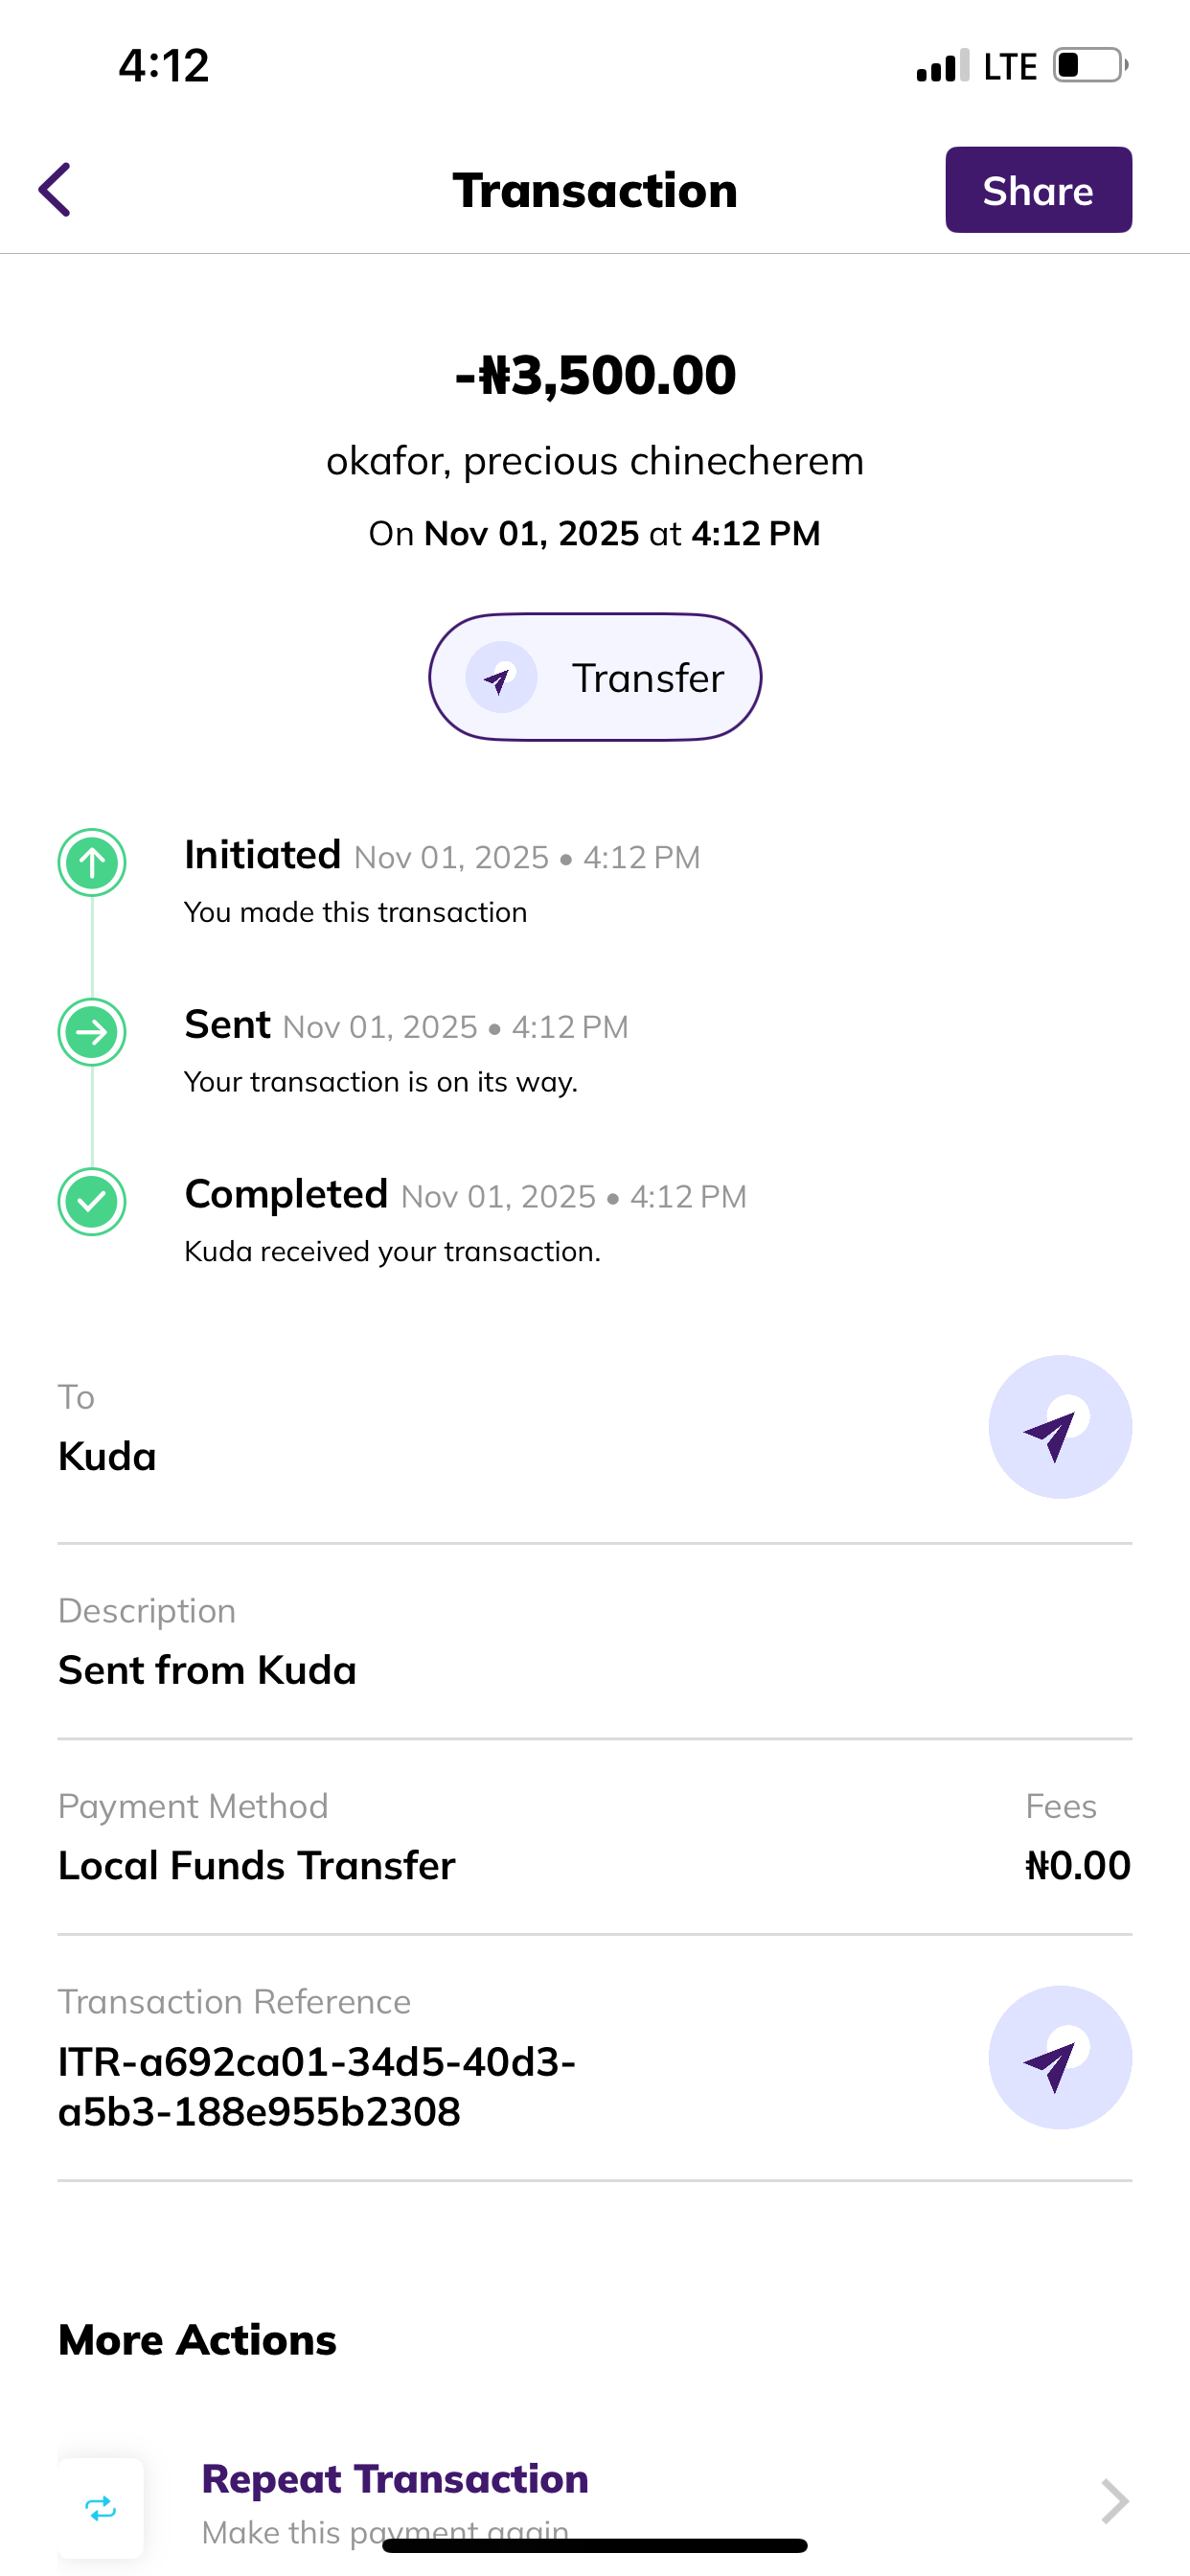Image resolution: width=1190 pixels, height=2576 pixels.
Task: Tap the back arrow icon
Action: (x=55, y=190)
